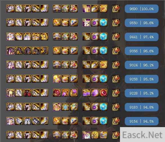Click the 9324 | 96.2% score button
The image size is (165, 142).
tap(142, 65)
